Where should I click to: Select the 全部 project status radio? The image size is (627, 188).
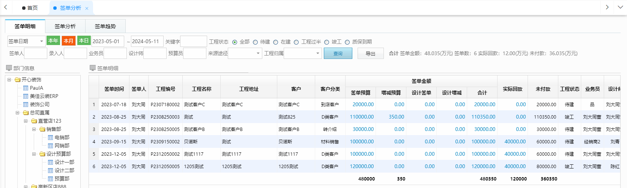(235, 42)
